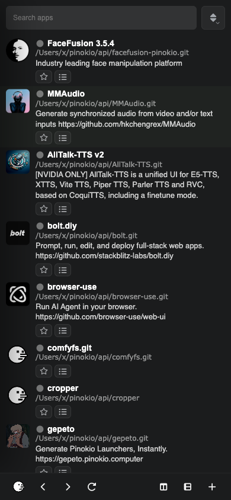Open list menu for AllTalk-TTS v2
Screen dimensions: 231x500
(x=63, y=209)
